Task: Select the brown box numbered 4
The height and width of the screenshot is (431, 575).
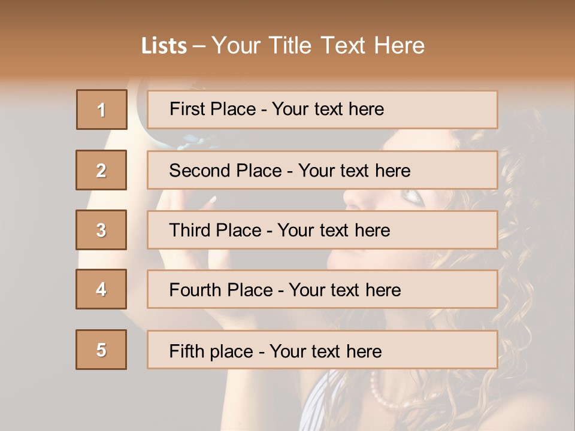Action: tap(101, 289)
